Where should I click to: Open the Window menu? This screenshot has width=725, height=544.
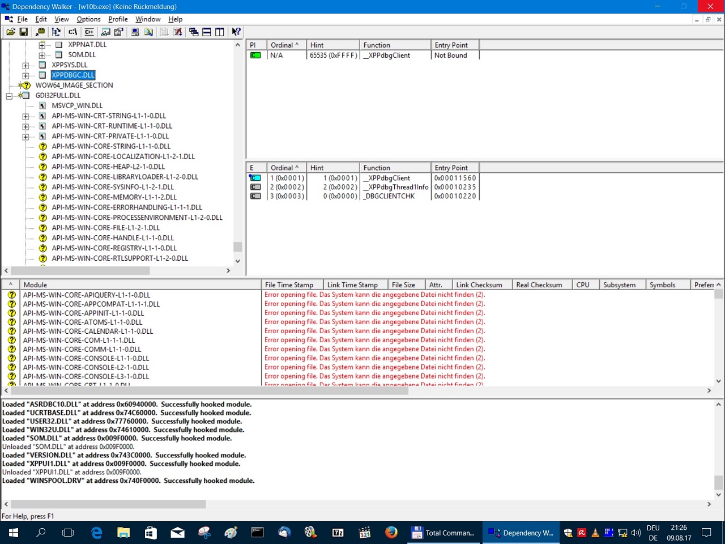click(x=148, y=19)
